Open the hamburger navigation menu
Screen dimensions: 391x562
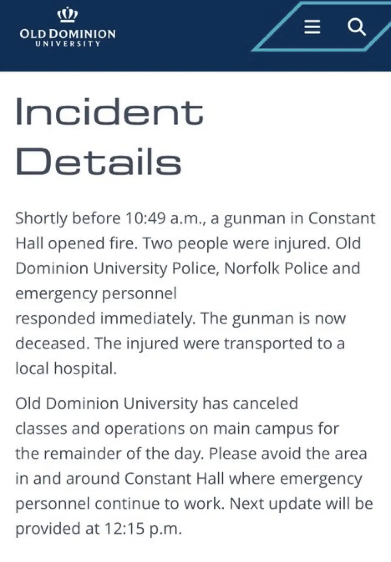pyautogui.click(x=312, y=27)
